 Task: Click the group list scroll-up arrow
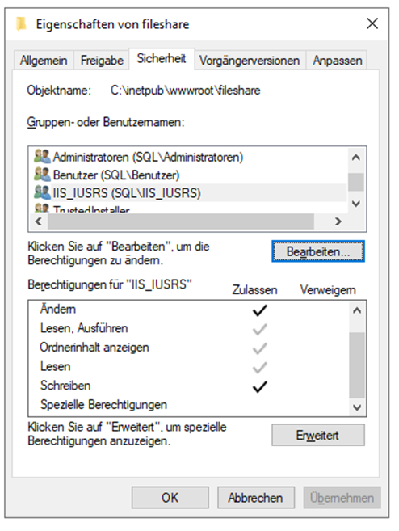point(356,158)
